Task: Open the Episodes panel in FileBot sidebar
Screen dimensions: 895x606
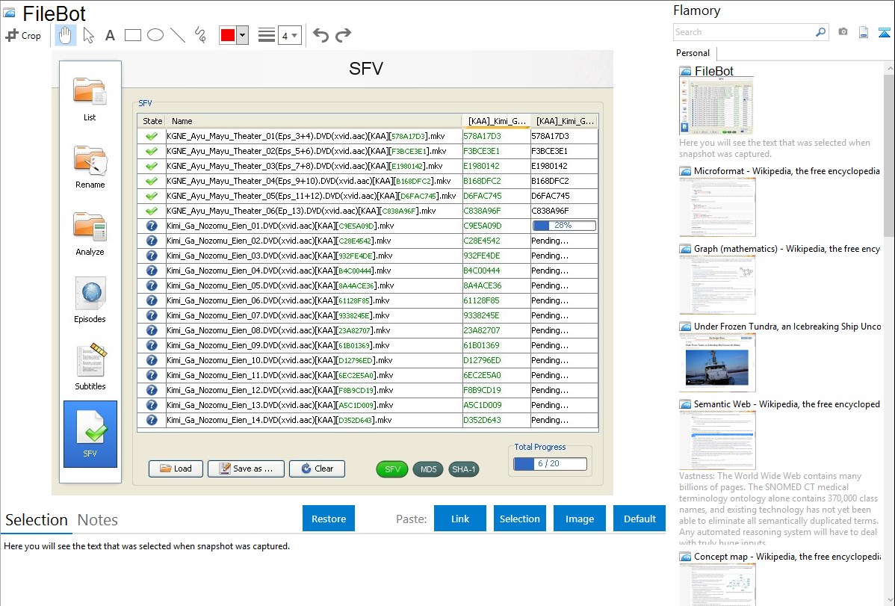Action: coord(90,300)
